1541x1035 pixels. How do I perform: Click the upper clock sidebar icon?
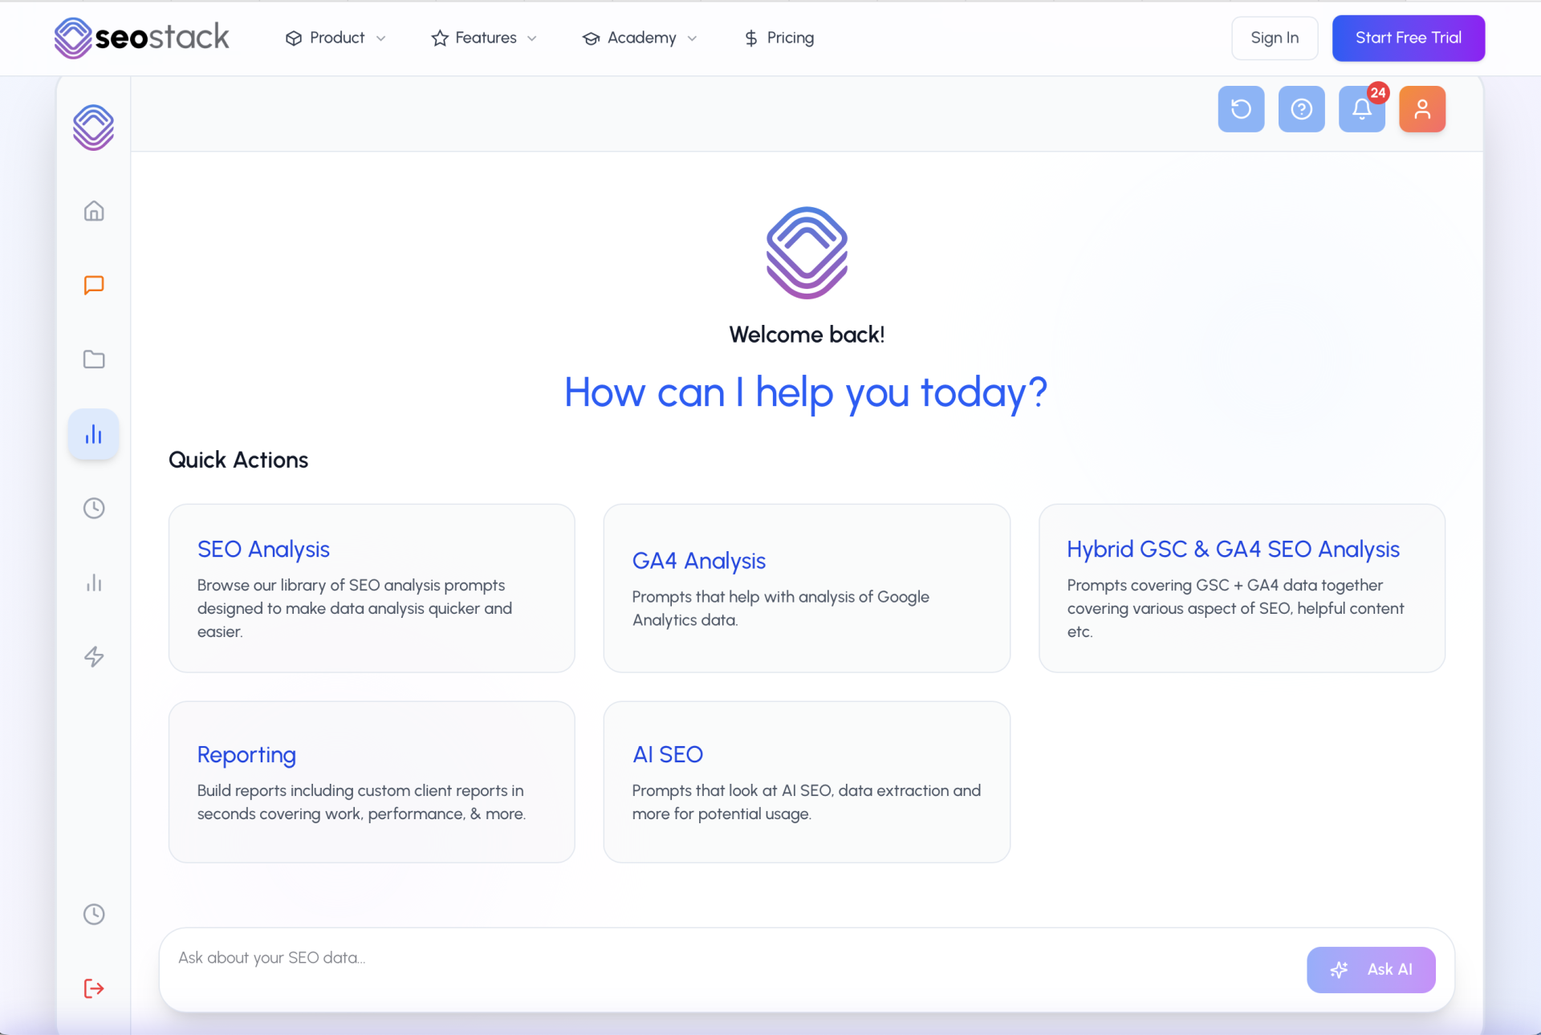tap(94, 508)
